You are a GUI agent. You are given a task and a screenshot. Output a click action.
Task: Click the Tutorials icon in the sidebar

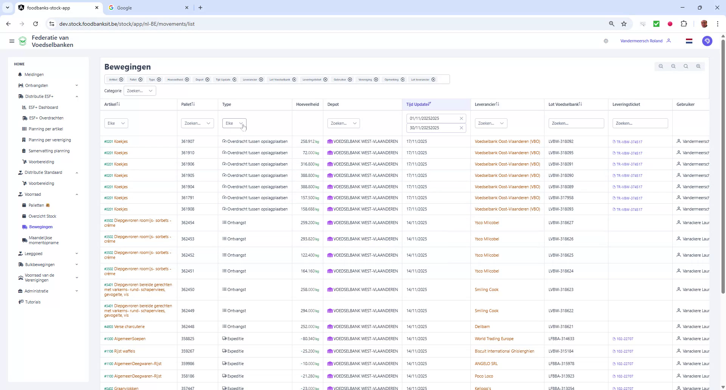click(x=20, y=302)
